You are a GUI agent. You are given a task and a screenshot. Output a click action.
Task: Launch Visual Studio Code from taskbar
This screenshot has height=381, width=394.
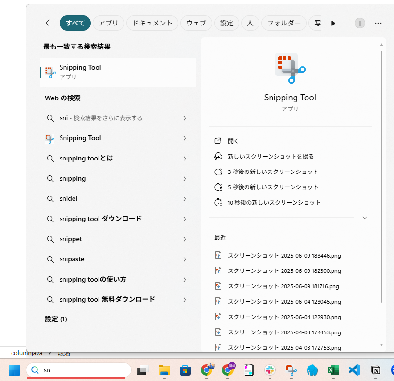[355, 370]
